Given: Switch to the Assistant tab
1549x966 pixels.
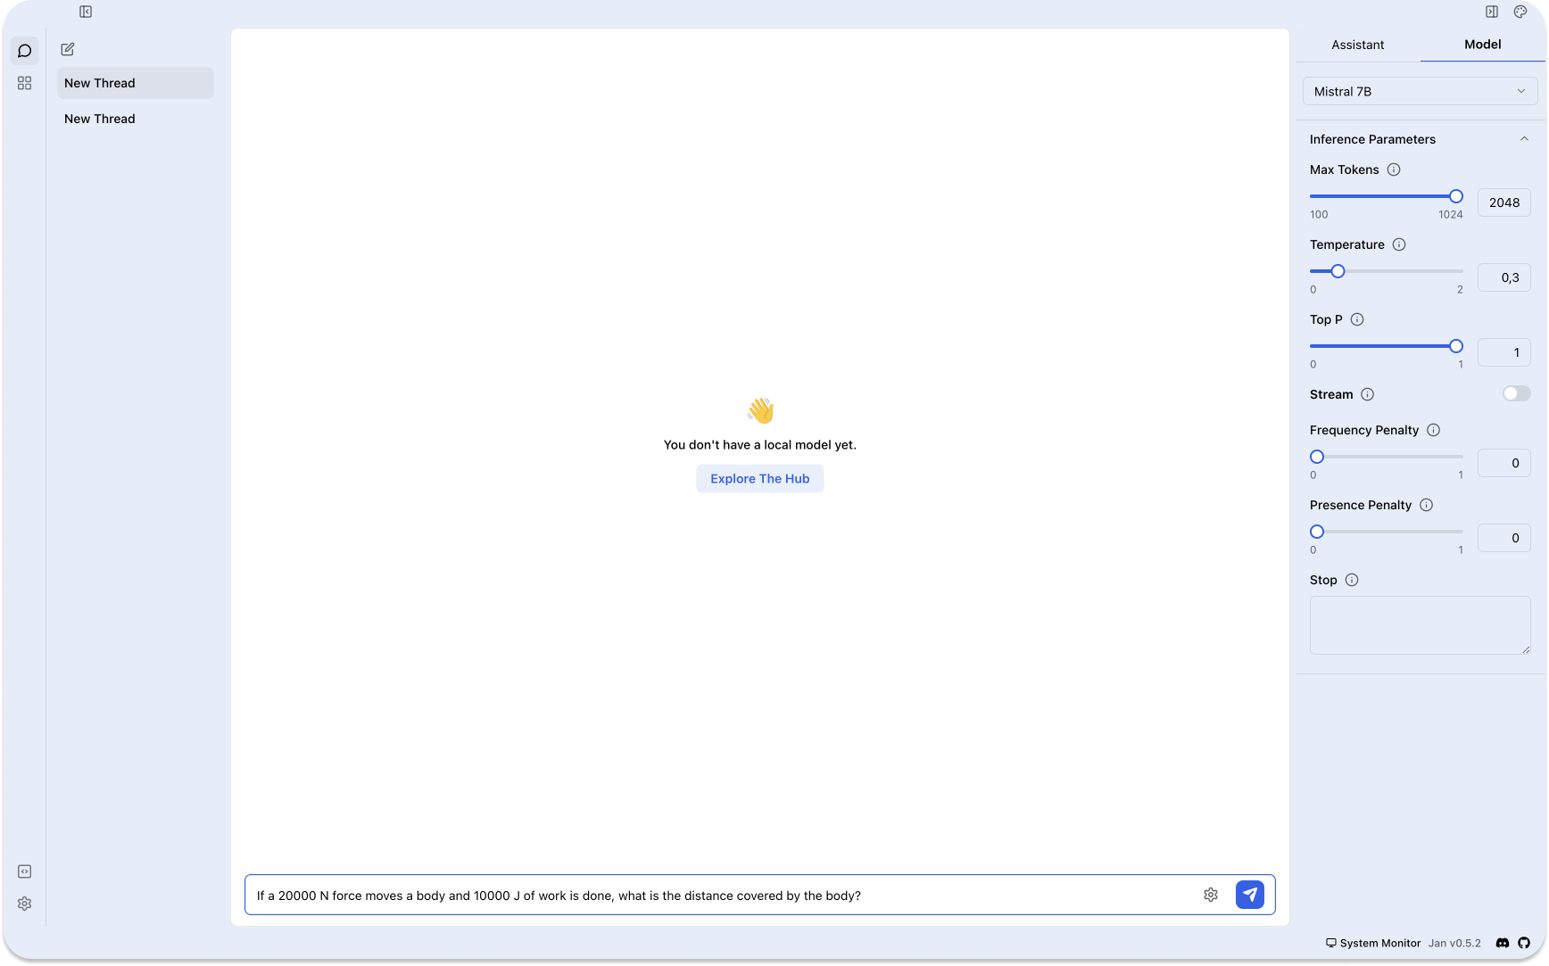Looking at the screenshot, I should tap(1357, 45).
